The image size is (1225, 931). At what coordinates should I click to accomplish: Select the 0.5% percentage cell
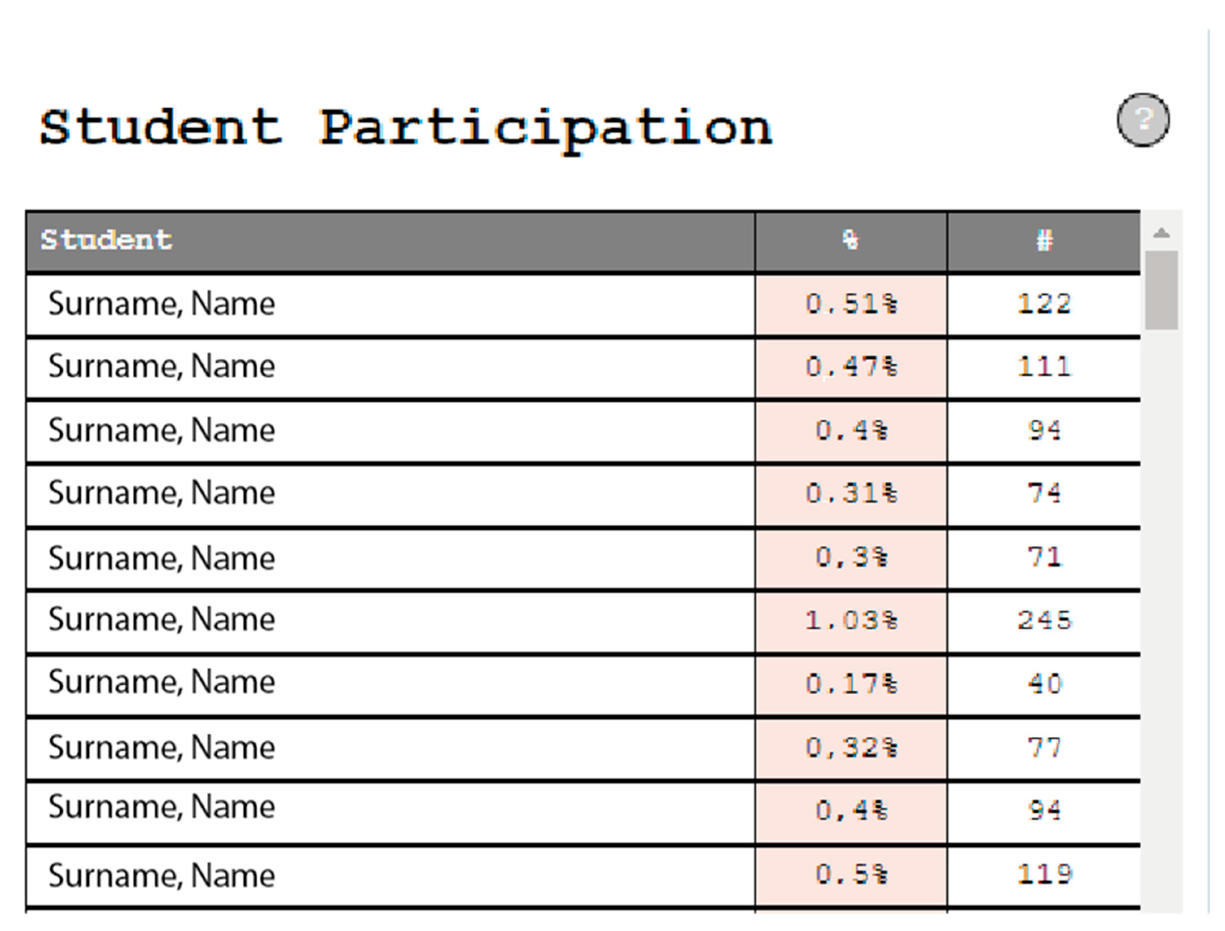click(850, 874)
